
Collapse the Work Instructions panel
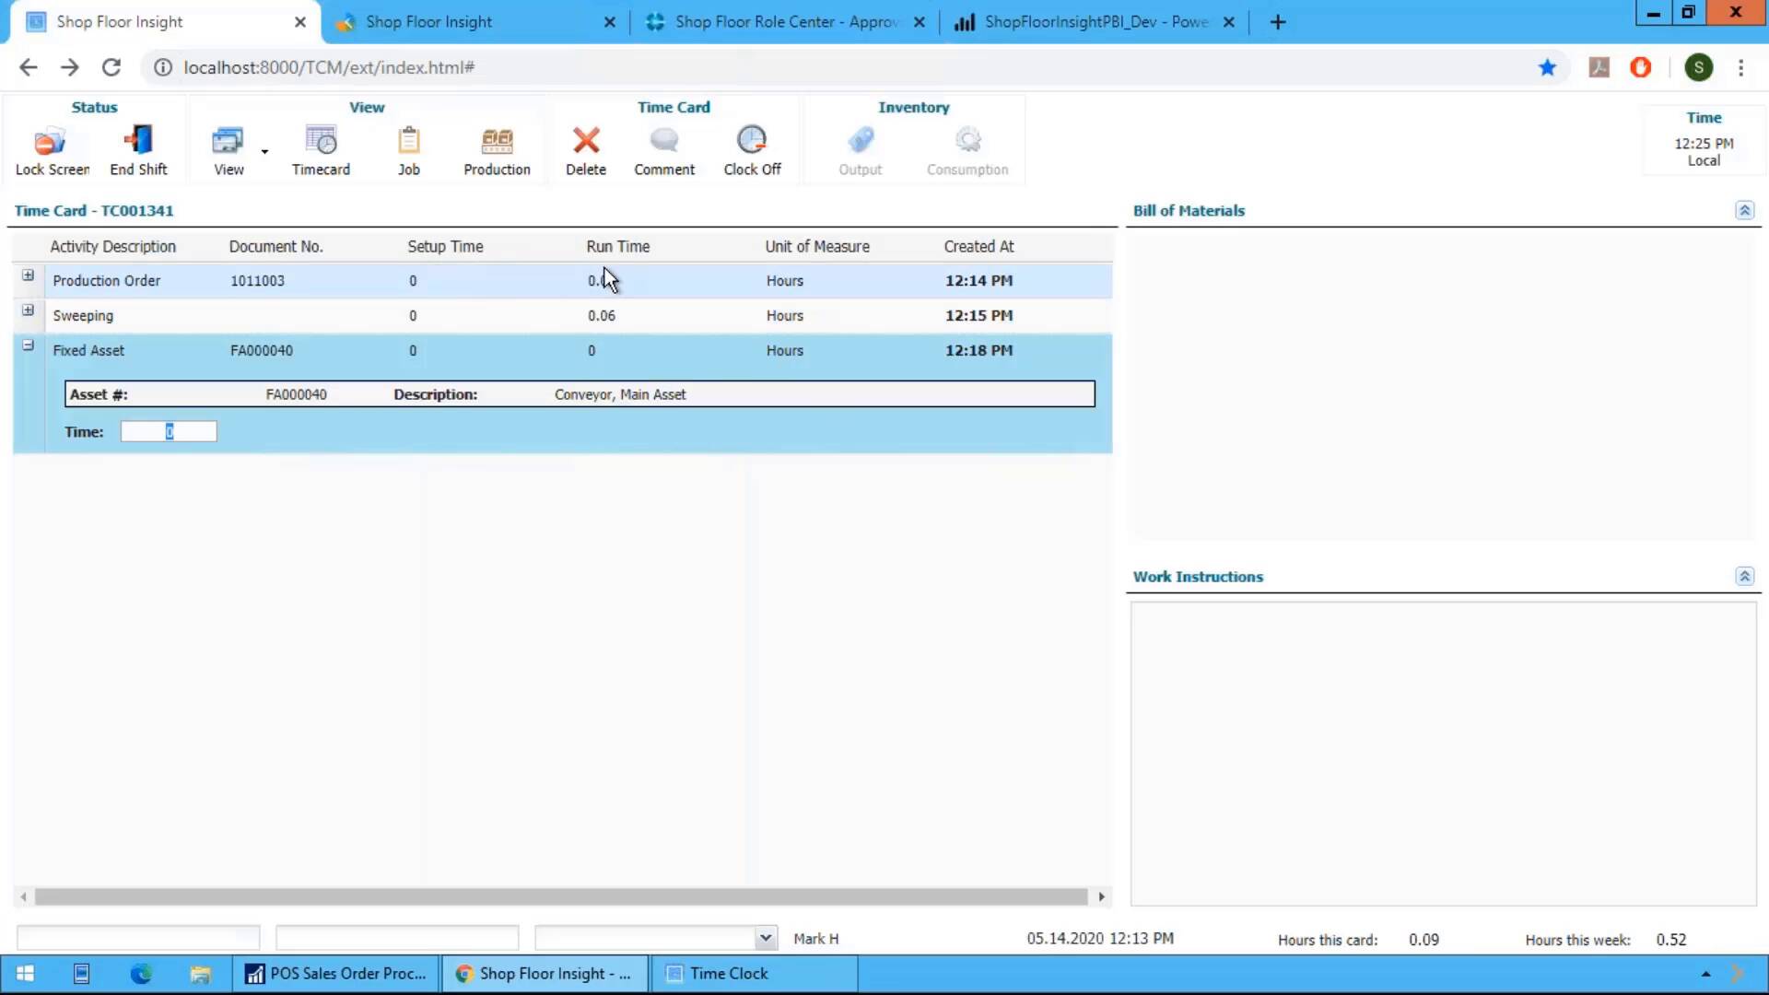pyautogui.click(x=1744, y=575)
